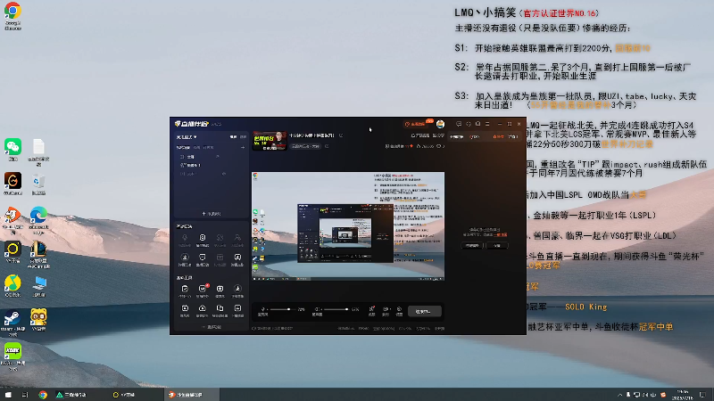Image resolution: width=714 pixels, height=401 pixels.
Task: Click the edit icon beside the category tag
Action: coord(327,146)
